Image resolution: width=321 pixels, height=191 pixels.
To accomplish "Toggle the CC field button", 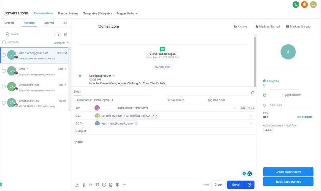I will (243, 108).
